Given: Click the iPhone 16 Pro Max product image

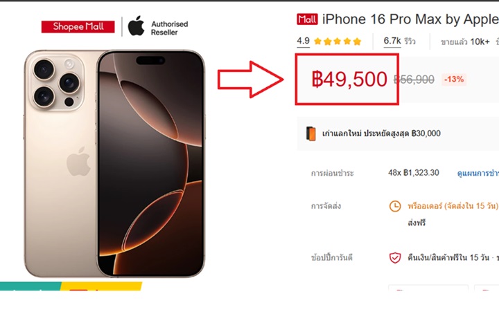Looking at the screenshot, I should point(114,163).
